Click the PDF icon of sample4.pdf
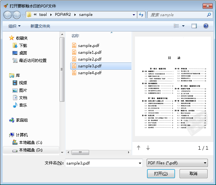216x185 pixels. coord(74,73)
